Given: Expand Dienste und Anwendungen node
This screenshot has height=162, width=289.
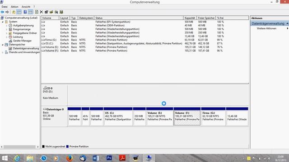Looking at the screenshot, I should point(3,52).
